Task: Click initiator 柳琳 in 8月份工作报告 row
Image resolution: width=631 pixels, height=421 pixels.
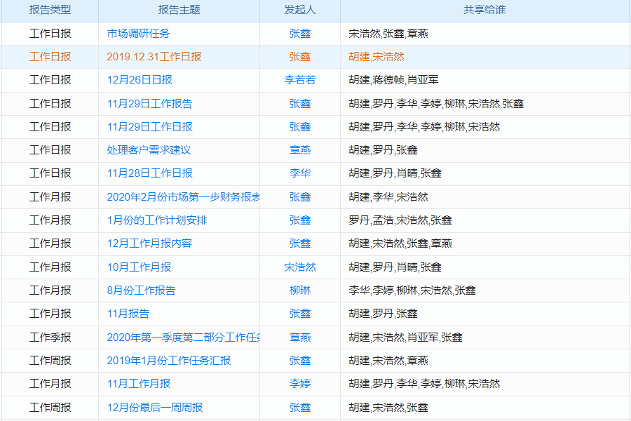Action: click(x=300, y=290)
